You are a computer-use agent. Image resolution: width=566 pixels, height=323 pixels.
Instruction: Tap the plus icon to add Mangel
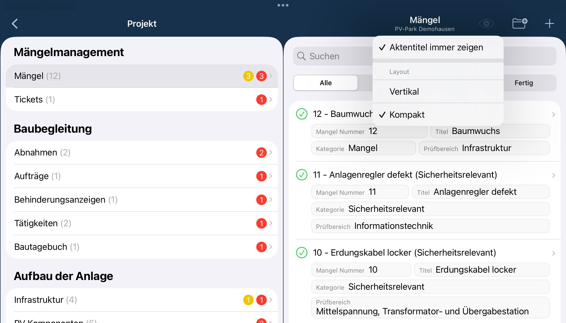point(549,24)
